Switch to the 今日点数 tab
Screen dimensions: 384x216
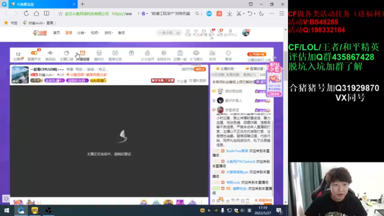coord(218,74)
